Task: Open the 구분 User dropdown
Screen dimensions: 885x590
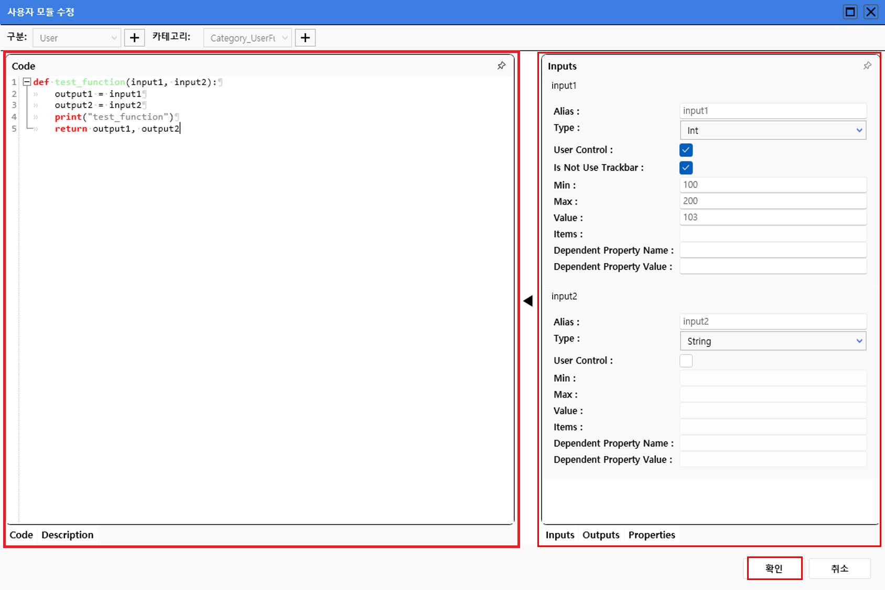Action: [77, 38]
